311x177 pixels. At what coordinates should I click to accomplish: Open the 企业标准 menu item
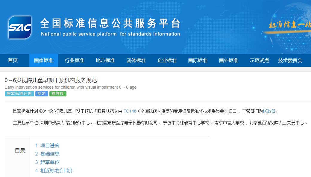click(x=167, y=60)
